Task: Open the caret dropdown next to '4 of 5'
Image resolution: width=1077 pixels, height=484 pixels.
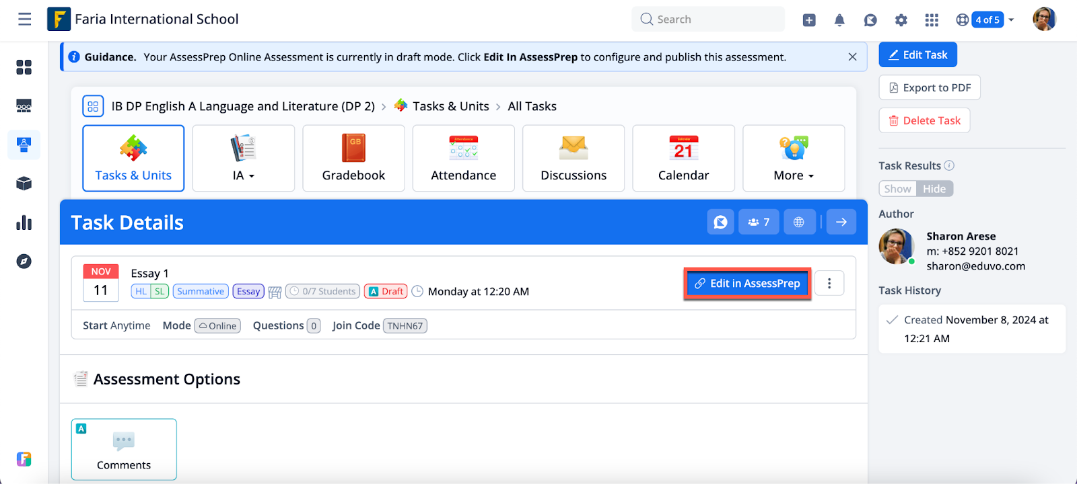Action: coord(1011,20)
